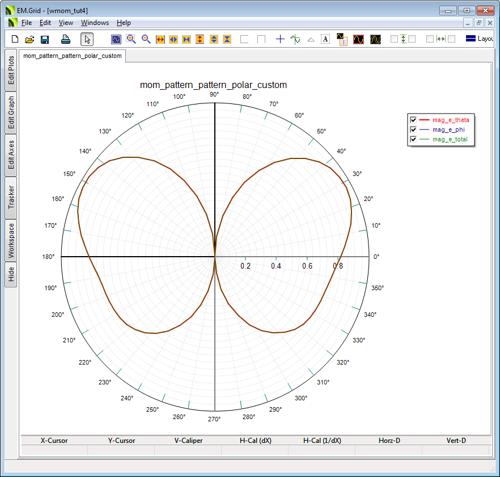The width and height of the screenshot is (500, 477).
Task: Print the graph using the printer icon
Action: coord(66,39)
